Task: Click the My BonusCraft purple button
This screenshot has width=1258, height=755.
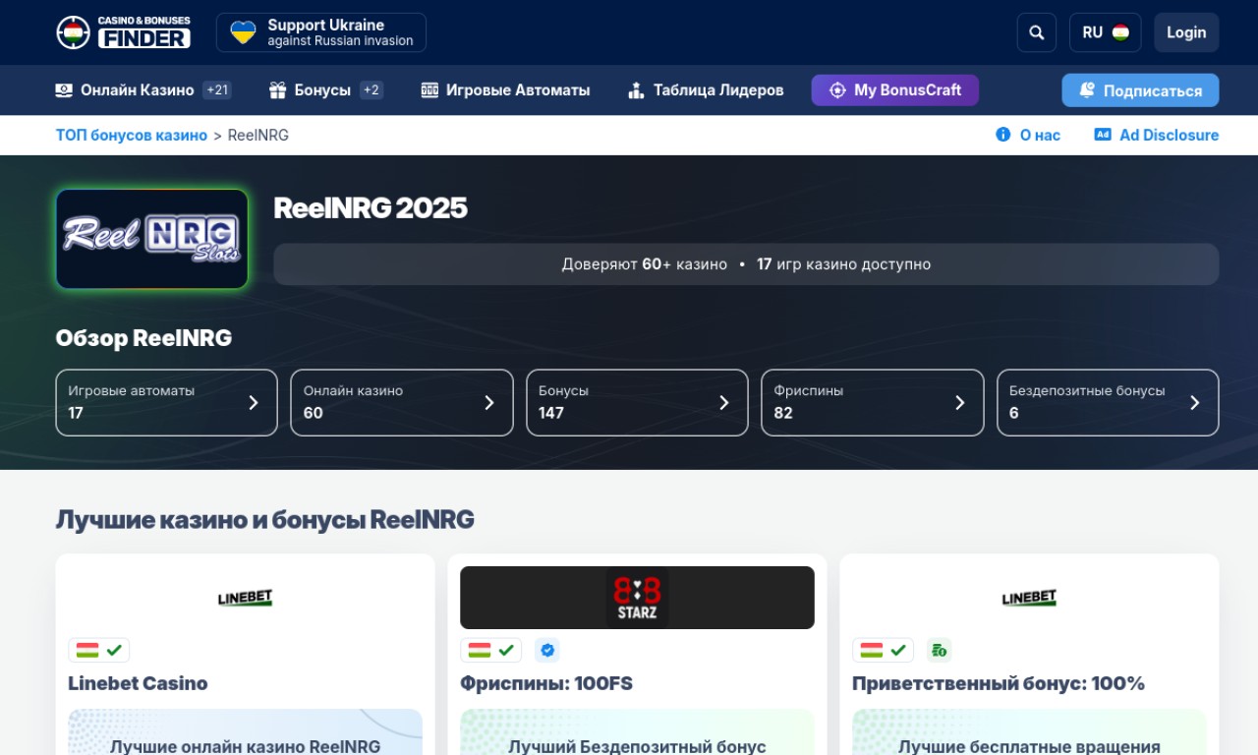Action: pyautogui.click(x=894, y=90)
